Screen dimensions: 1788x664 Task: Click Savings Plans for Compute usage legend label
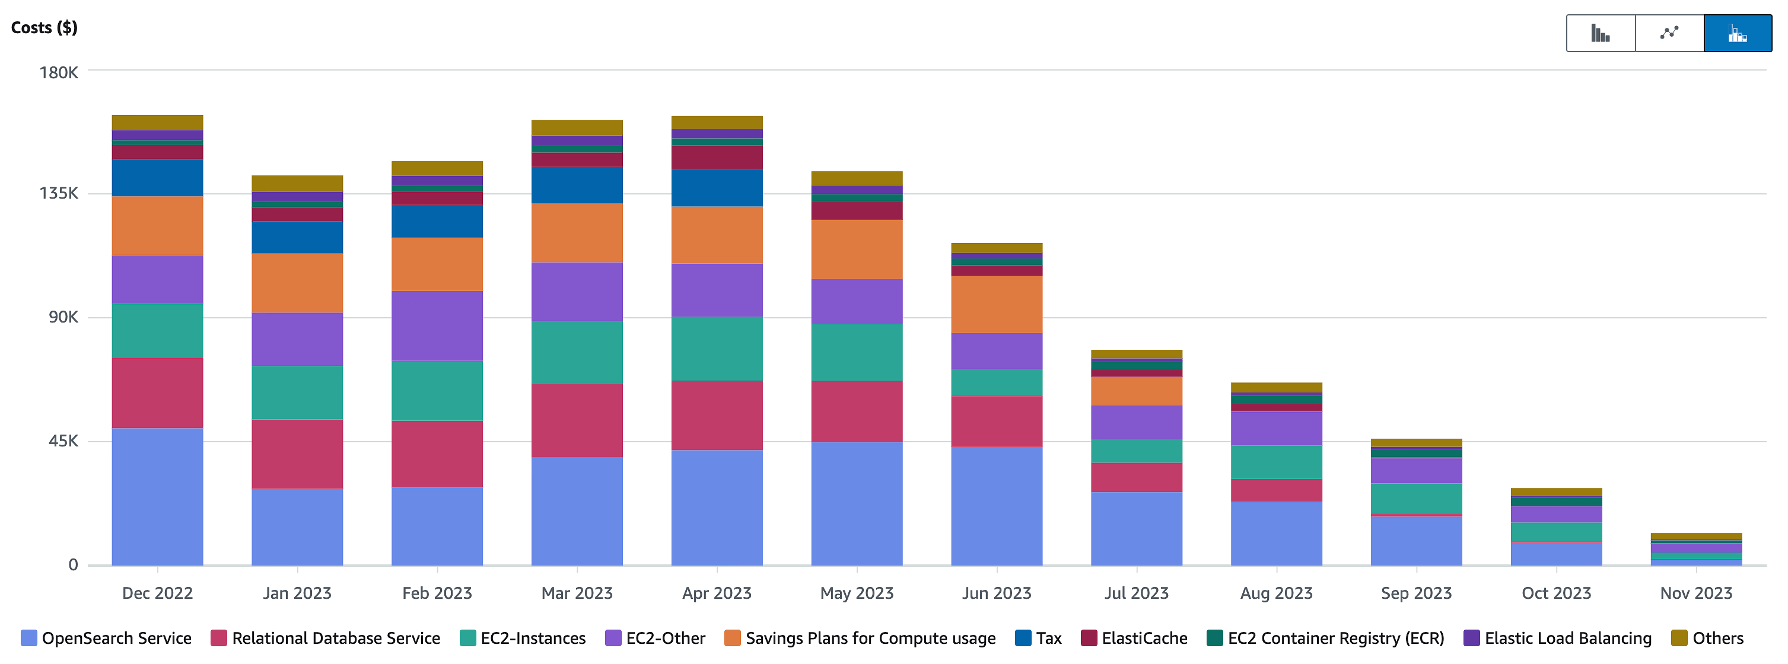click(x=870, y=639)
